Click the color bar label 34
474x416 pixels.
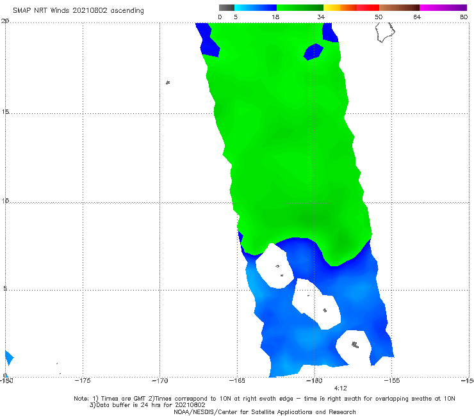321,17
